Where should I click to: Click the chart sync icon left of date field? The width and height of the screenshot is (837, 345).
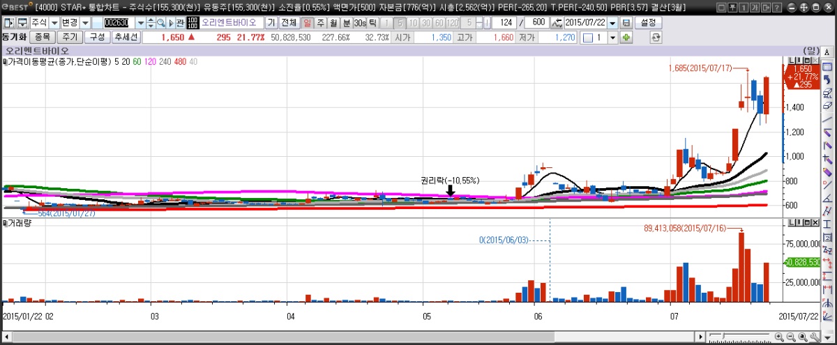(556, 23)
